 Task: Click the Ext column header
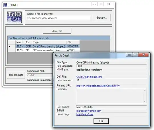point(29,42)
